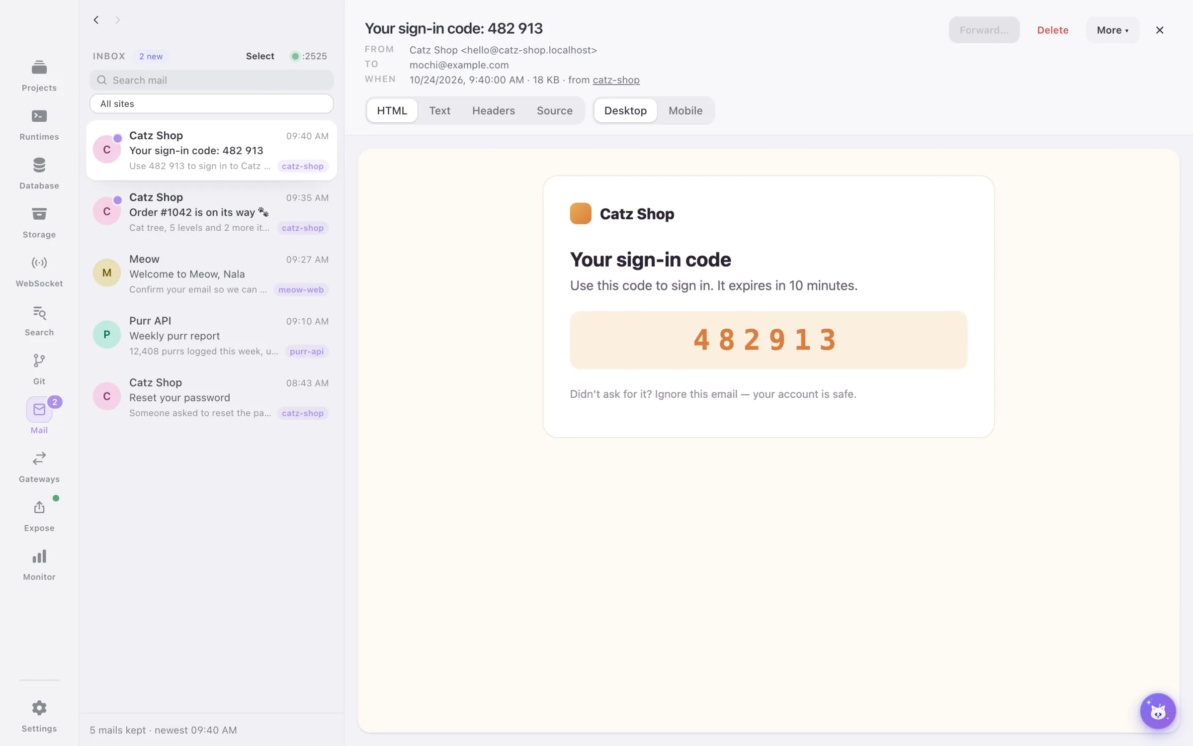Click the Search mail field
This screenshot has height=746, width=1193.
(211, 80)
